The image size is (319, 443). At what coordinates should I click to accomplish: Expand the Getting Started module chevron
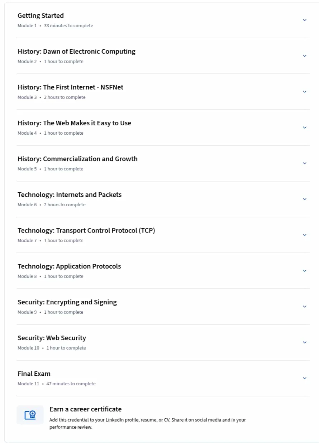coord(305,20)
